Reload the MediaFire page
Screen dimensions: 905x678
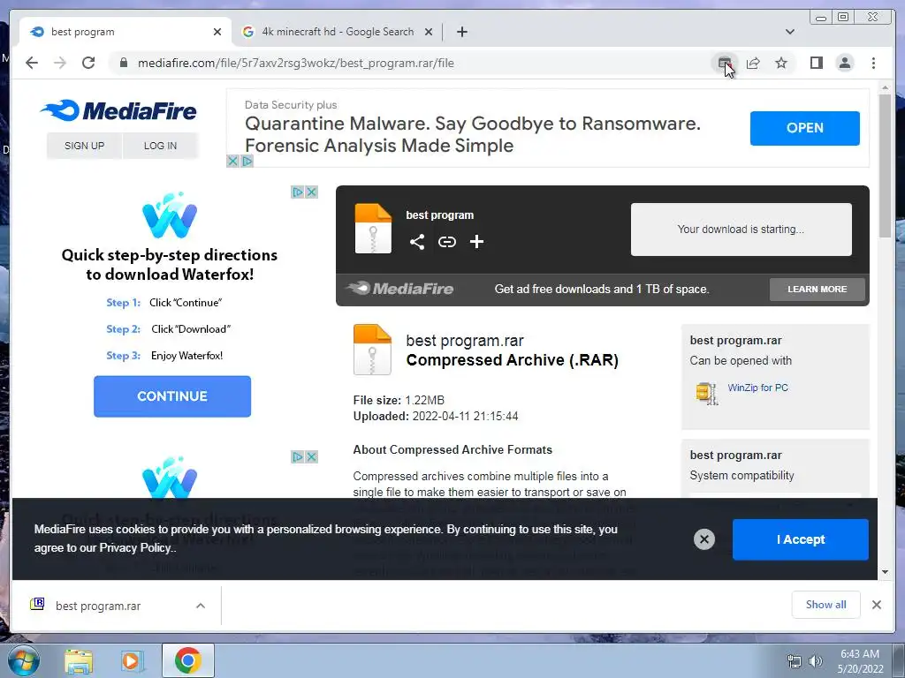pos(88,63)
